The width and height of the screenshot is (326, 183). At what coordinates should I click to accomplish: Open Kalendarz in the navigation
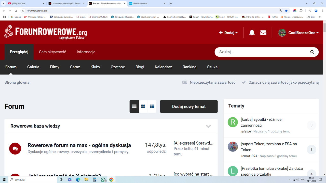coord(163,67)
